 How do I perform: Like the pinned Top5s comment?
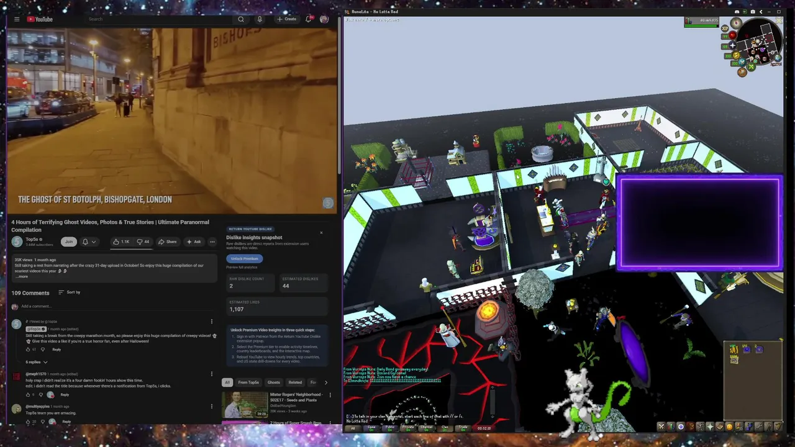[28, 350]
